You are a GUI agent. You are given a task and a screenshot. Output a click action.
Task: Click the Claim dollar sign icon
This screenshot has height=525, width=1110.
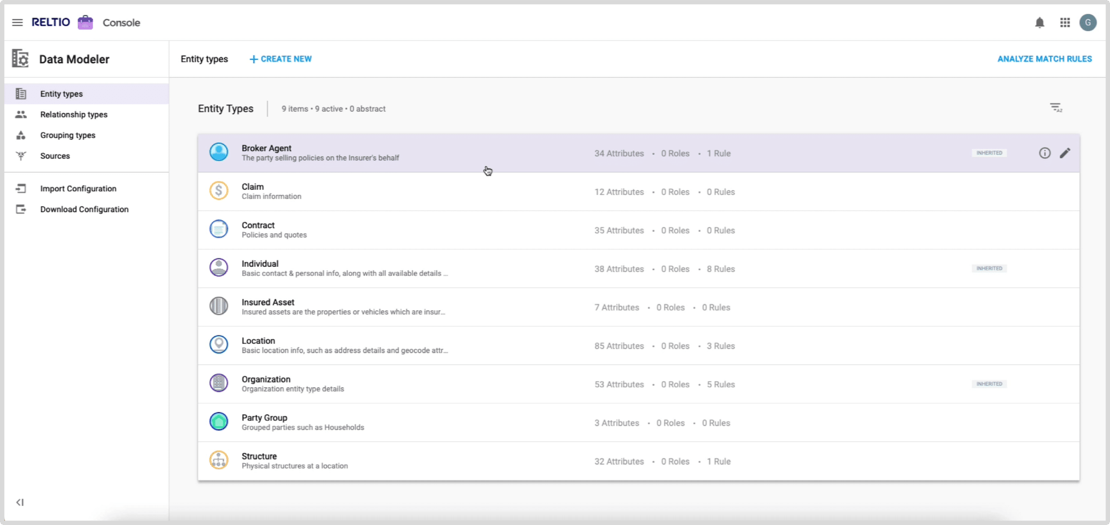tap(219, 191)
